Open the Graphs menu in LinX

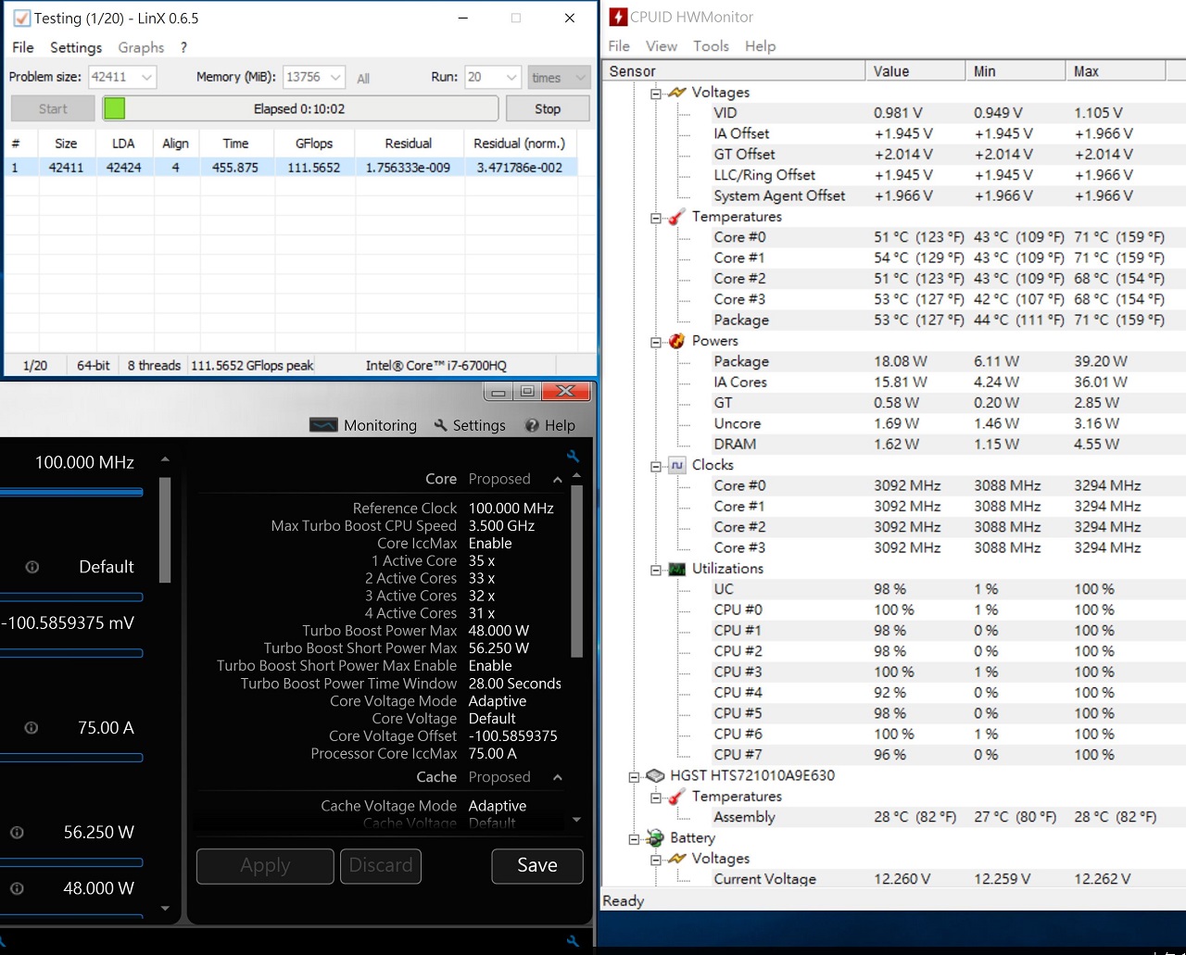pos(141,47)
